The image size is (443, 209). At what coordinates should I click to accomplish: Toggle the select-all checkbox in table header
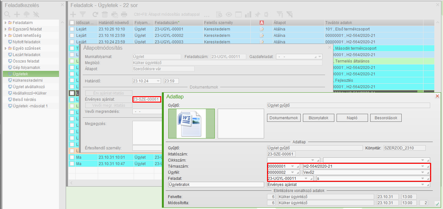tap(72, 23)
